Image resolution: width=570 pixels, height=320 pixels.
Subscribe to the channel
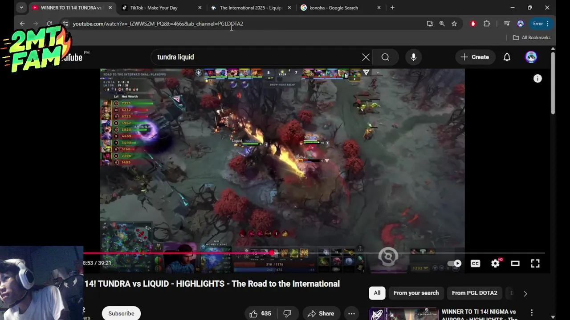[121, 313]
